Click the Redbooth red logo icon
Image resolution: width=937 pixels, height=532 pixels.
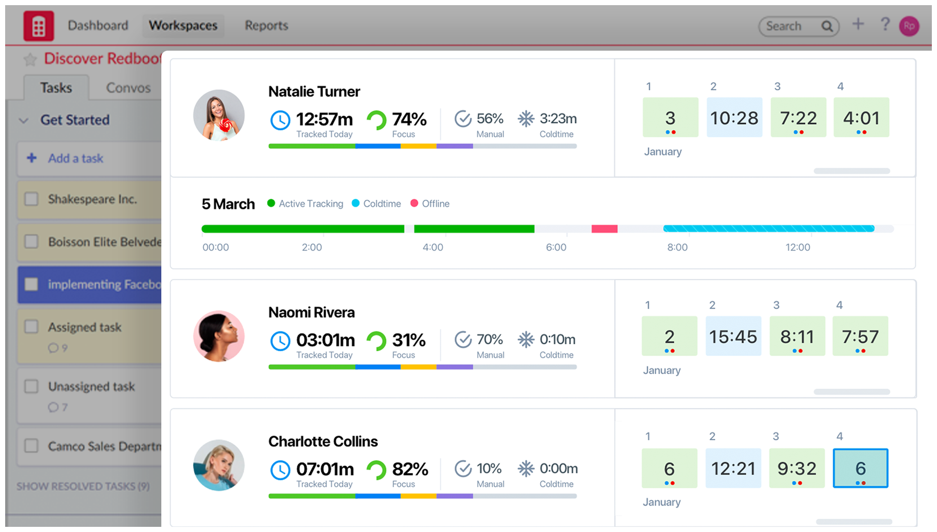click(x=39, y=26)
